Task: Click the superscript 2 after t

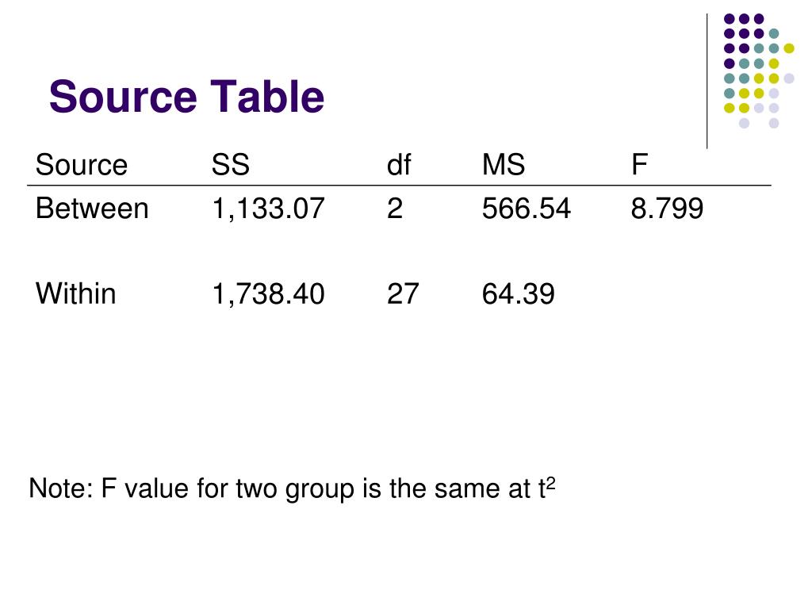Action: point(551,483)
